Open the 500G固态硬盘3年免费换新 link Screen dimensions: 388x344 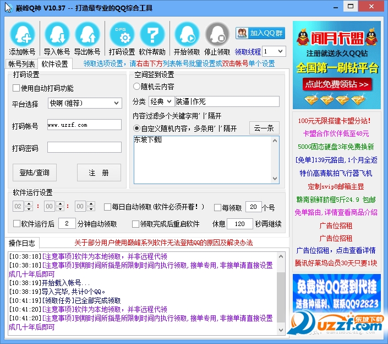[x=336, y=147]
